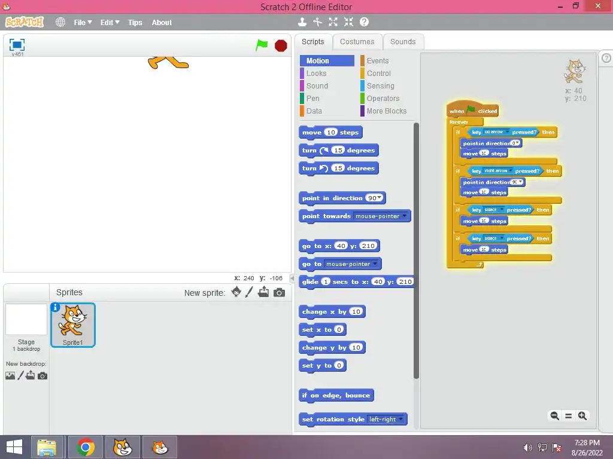
Task: Click x value in go to x y block
Action: coord(341,246)
